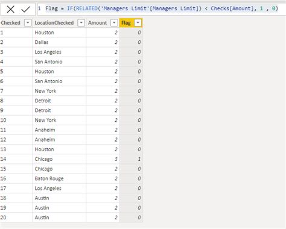Click the RELATED function in the formula
The width and height of the screenshot is (286, 229).
[87, 8]
